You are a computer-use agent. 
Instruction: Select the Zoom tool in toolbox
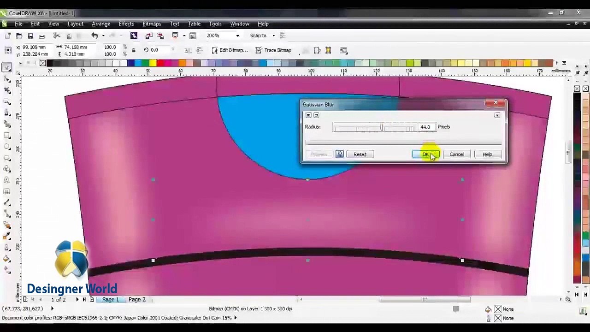(x=7, y=101)
